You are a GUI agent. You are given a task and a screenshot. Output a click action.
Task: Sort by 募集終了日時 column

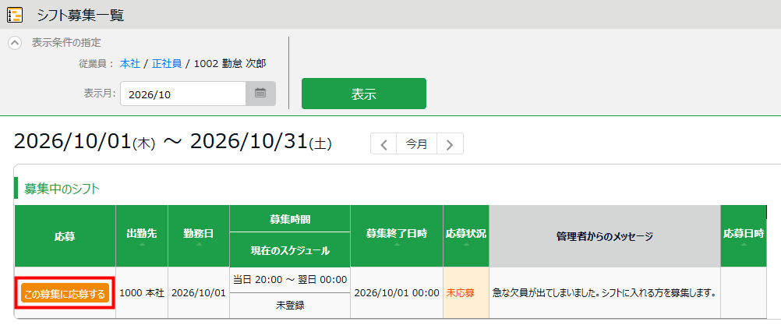(x=397, y=235)
